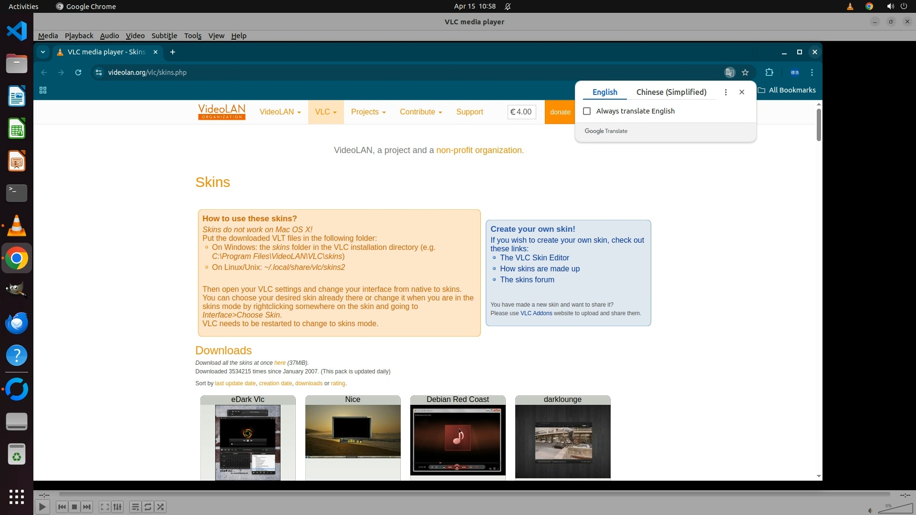Click the orange donate button
Viewport: 916px width, 515px height.
tap(560, 112)
